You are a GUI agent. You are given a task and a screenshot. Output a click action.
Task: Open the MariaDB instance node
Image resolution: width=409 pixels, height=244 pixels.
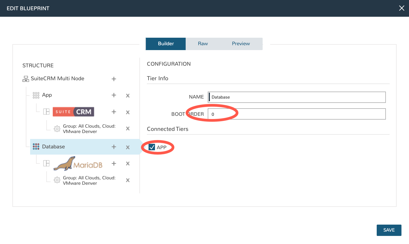coord(78,164)
